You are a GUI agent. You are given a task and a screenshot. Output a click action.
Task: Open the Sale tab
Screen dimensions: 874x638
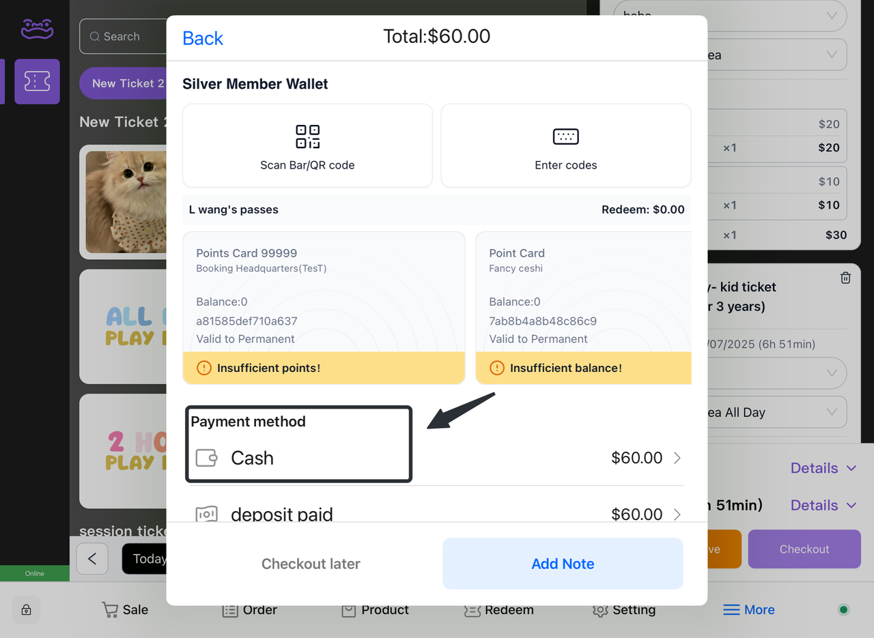pyautogui.click(x=125, y=610)
